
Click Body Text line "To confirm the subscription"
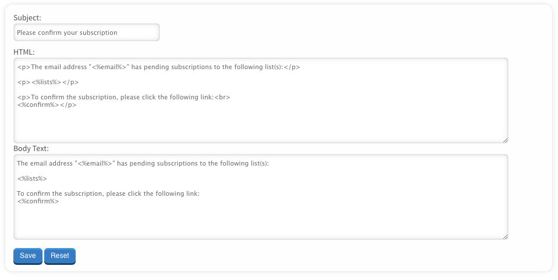coord(108,194)
